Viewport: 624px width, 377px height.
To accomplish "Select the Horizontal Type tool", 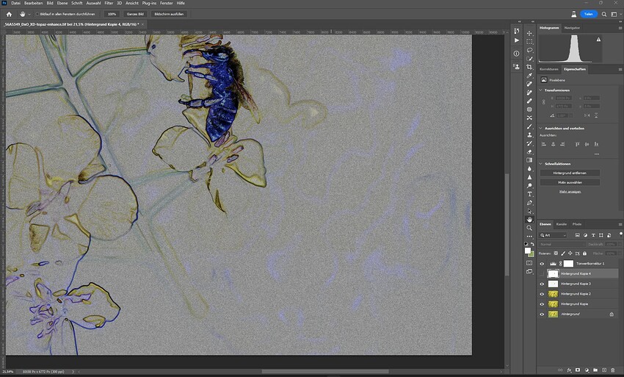I will [529, 194].
